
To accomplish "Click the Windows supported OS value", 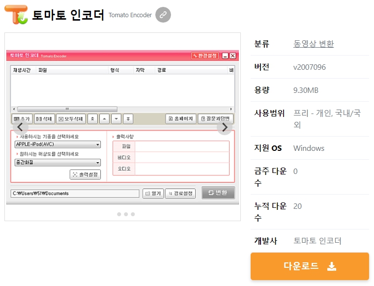I will coord(309,148).
